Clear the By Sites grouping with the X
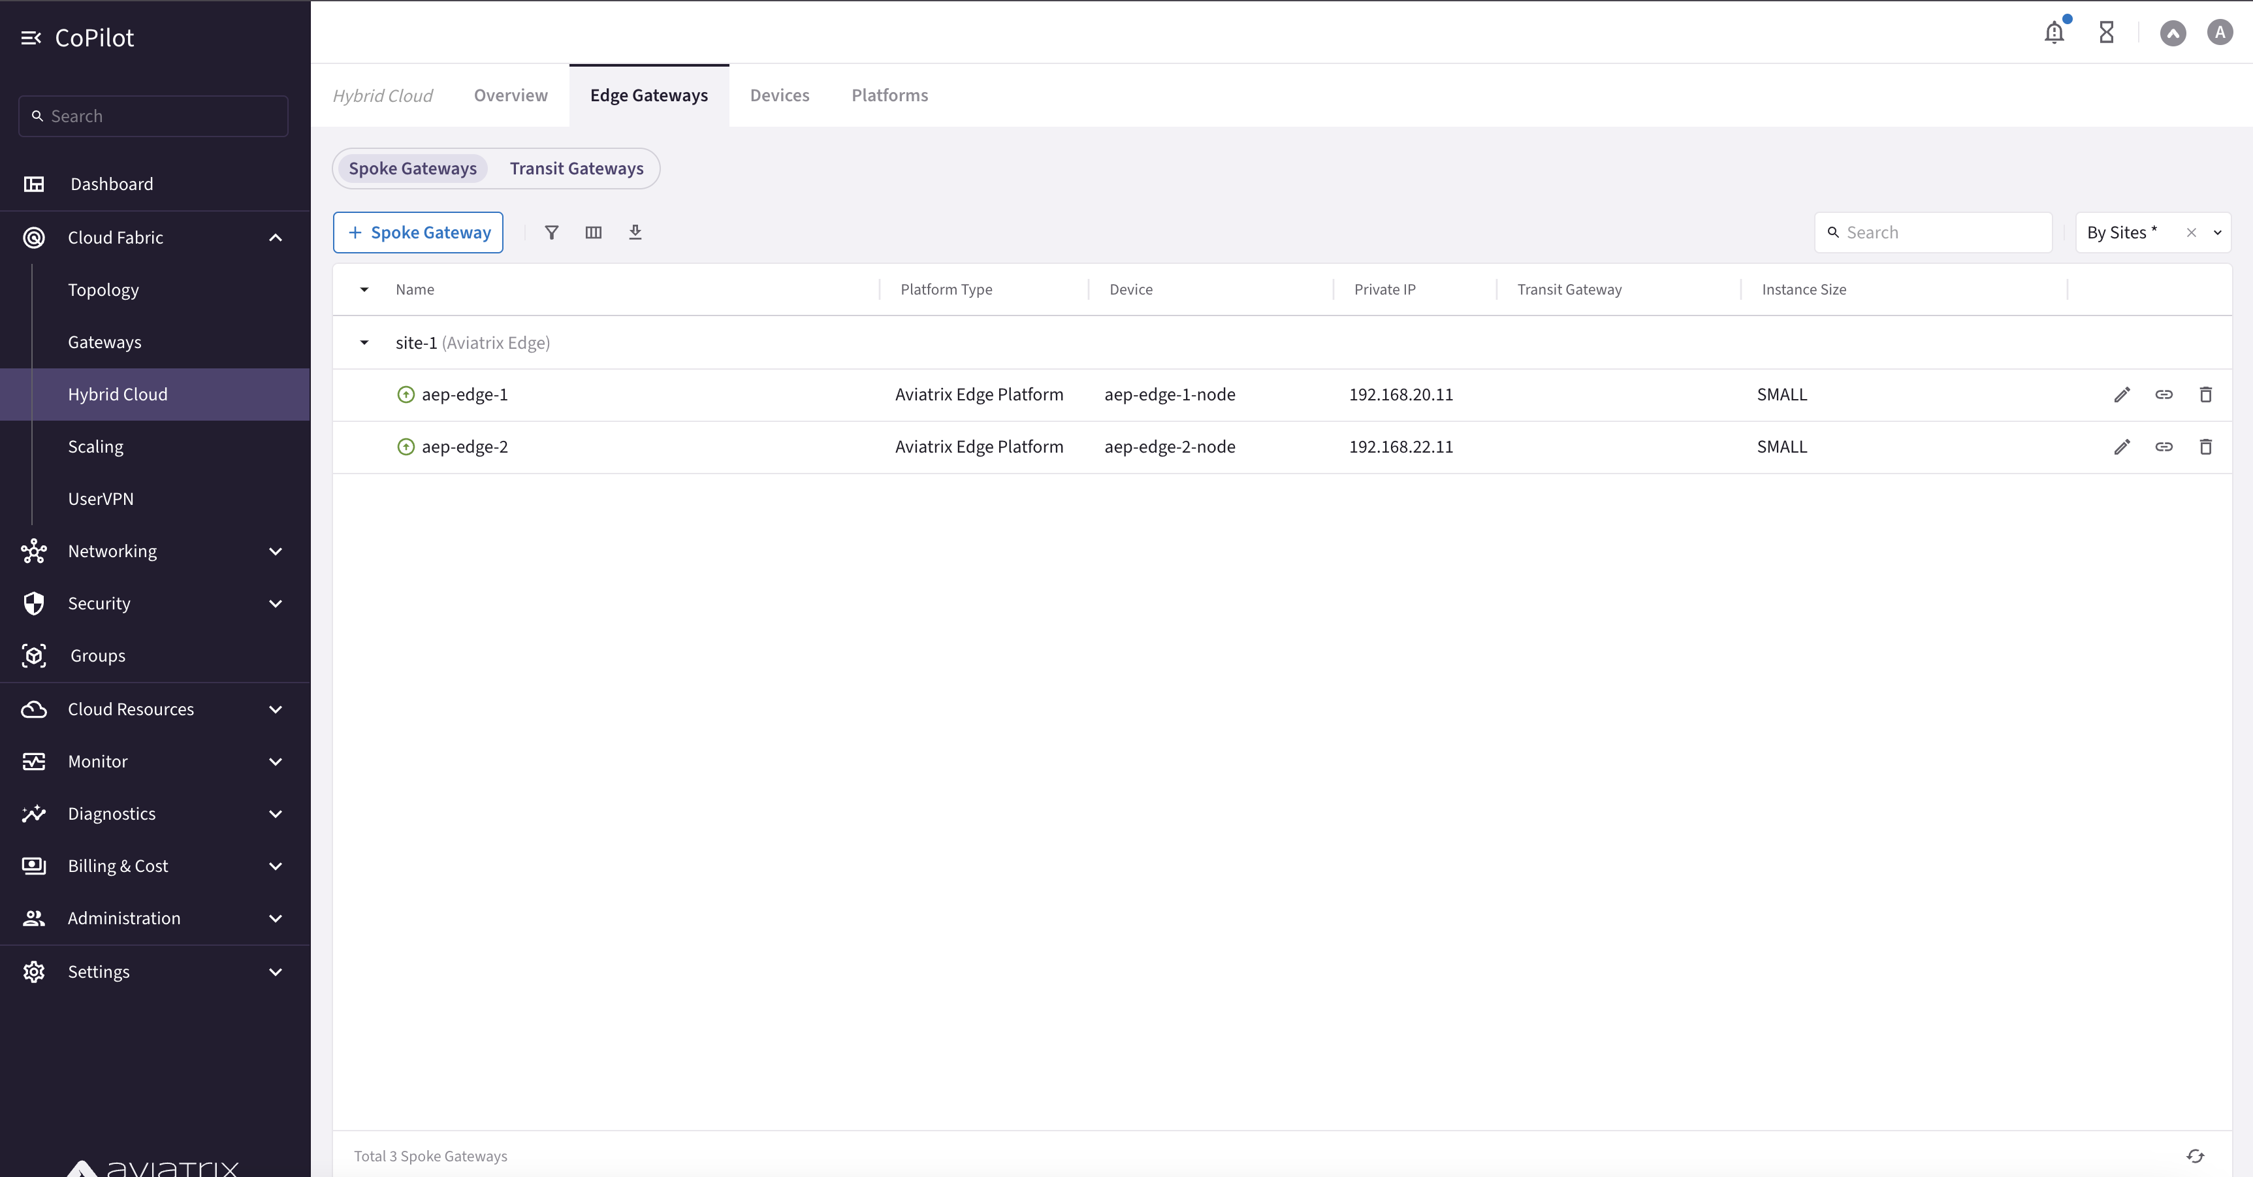This screenshot has height=1177, width=2253. click(x=2191, y=233)
